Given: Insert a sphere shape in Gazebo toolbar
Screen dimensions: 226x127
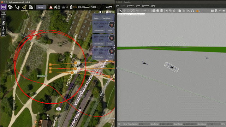Looking at the screenshot, I should (x=158, y=11).
